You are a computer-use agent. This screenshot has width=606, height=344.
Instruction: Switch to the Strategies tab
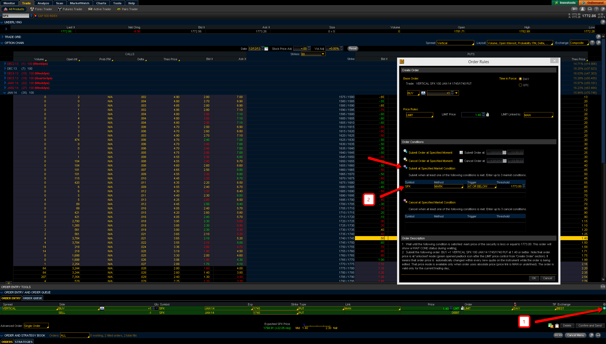coord(24,342)
